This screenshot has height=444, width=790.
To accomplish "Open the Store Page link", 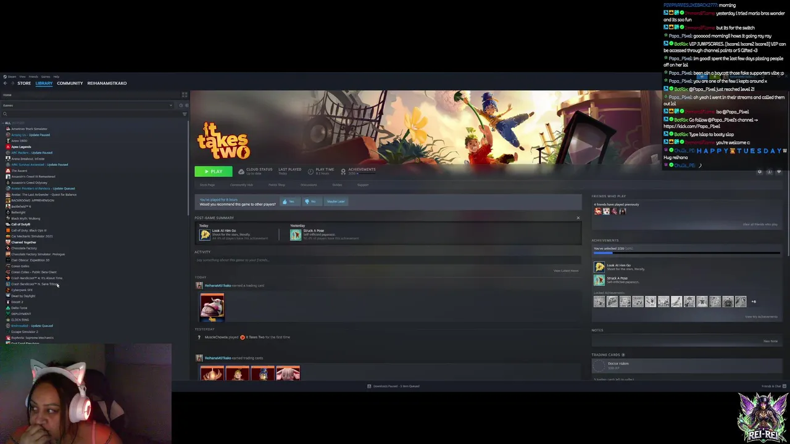I will (207, 185).
